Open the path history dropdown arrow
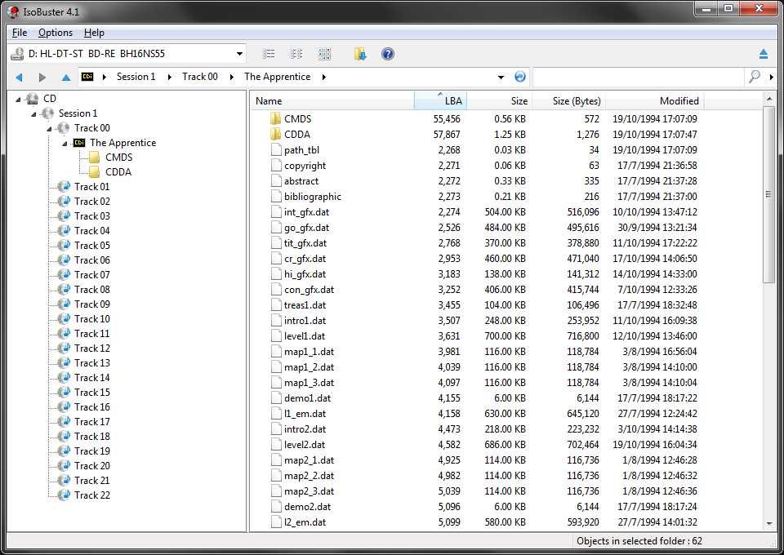 point(501,77)
